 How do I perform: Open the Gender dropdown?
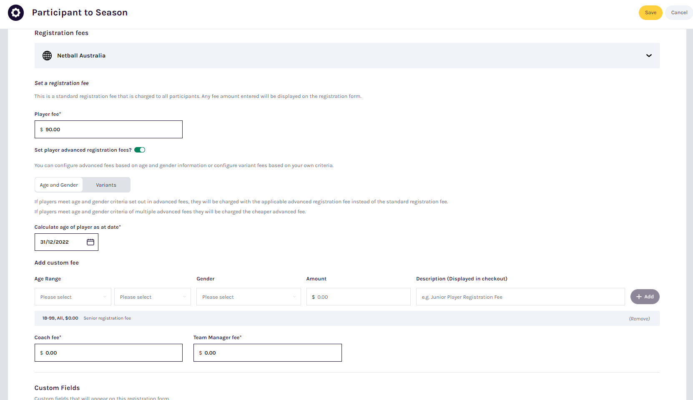[249, 297]
